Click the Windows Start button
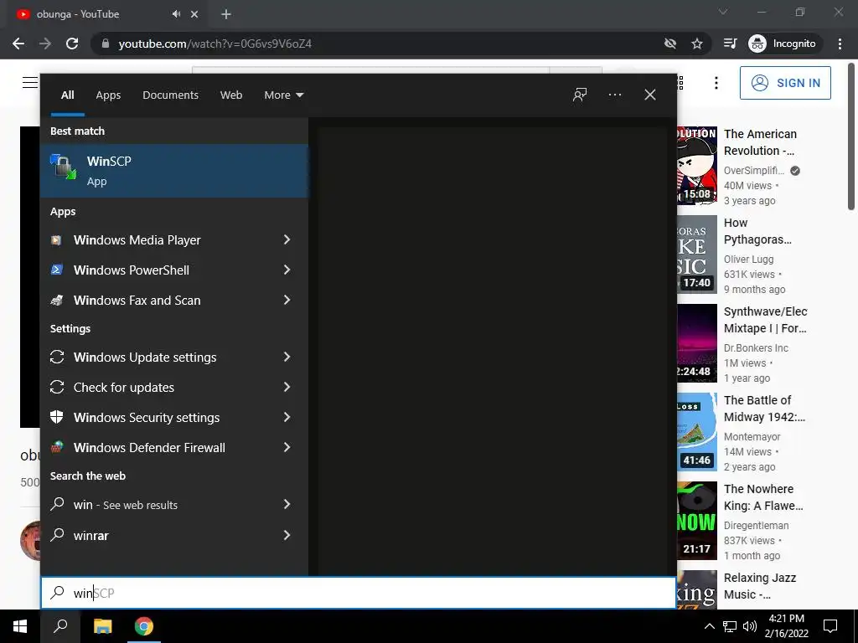 [x=20, y=626]
